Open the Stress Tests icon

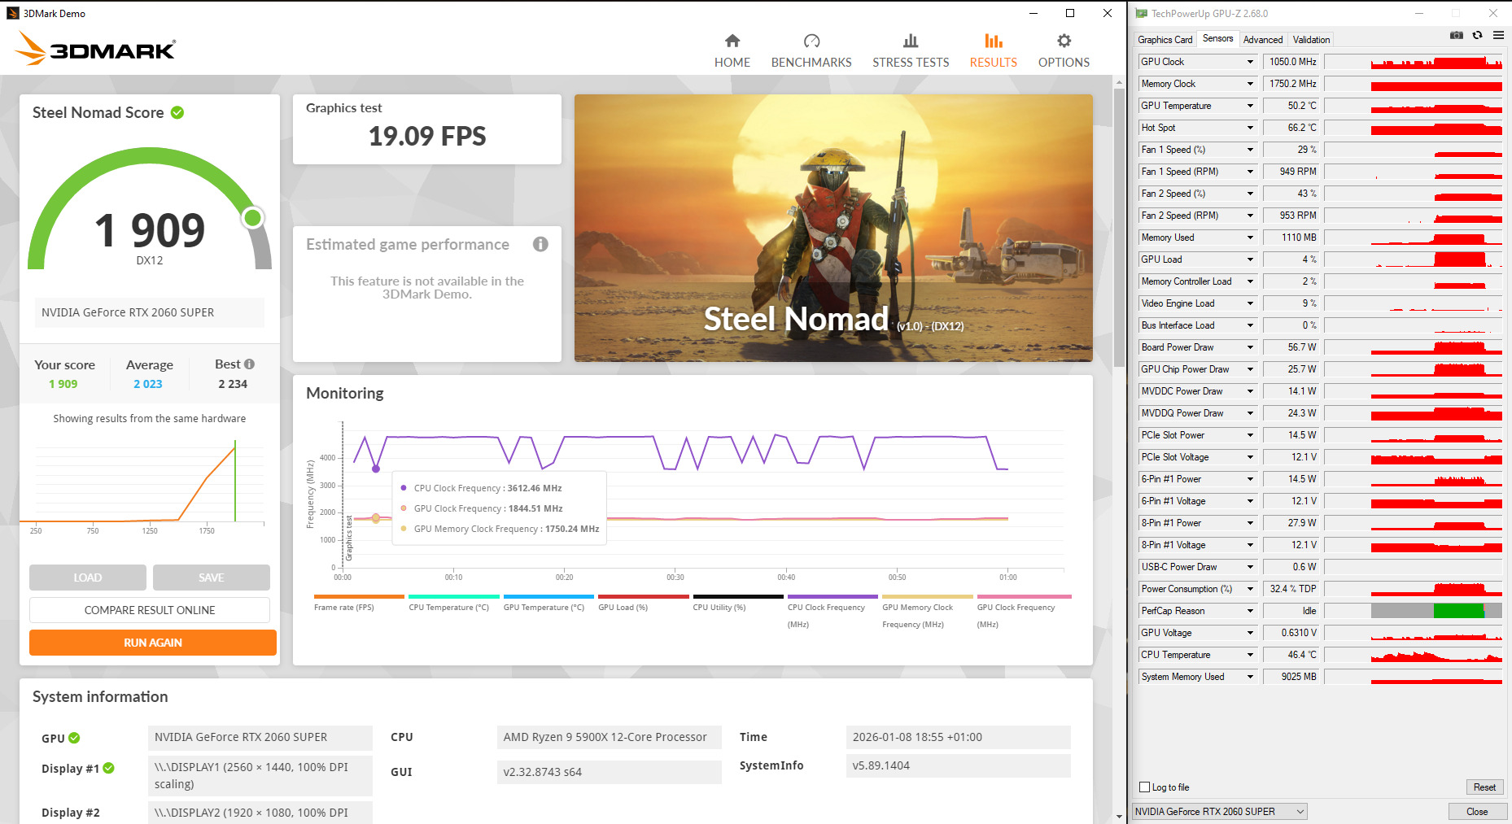point(911,41)
